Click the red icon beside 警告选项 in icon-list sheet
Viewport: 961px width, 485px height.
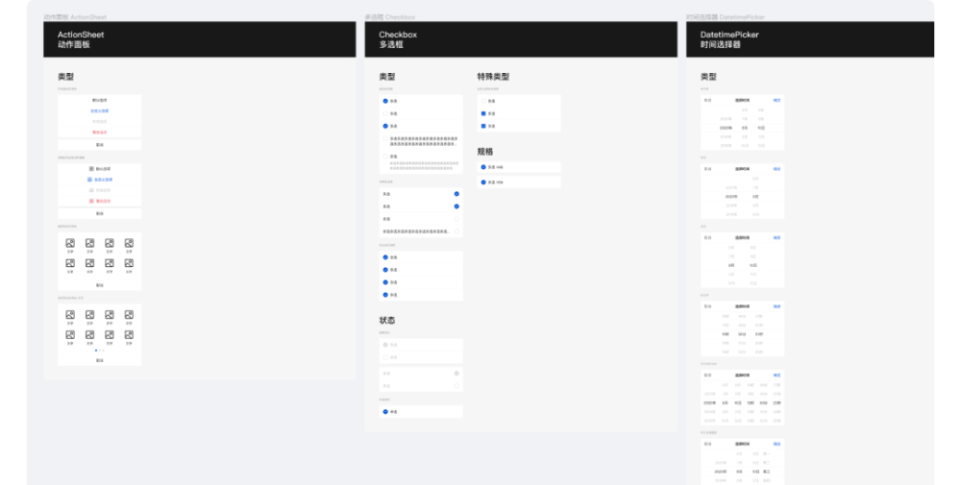pos(91,201)
